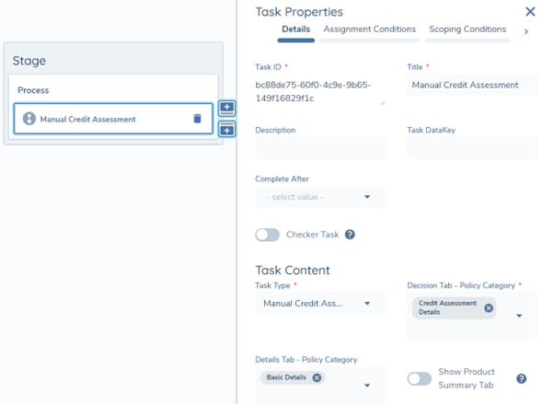Remove the Credit Assessment Details chip
The width and height of the screenshot is (554, 404).
pos(489,308)
